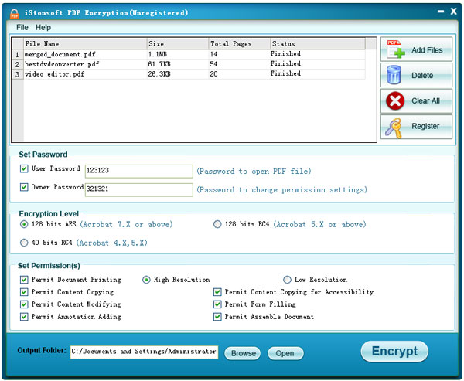Image resolution: width=464 pixels, height=381 pixels.
Task: Click the iStonsoft padlock title bar icon
Action: (x=14, y=13)
